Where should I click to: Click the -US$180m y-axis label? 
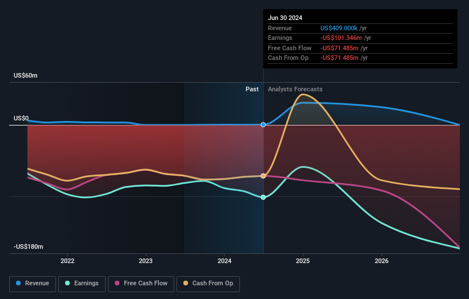click(x=28, y=247)
